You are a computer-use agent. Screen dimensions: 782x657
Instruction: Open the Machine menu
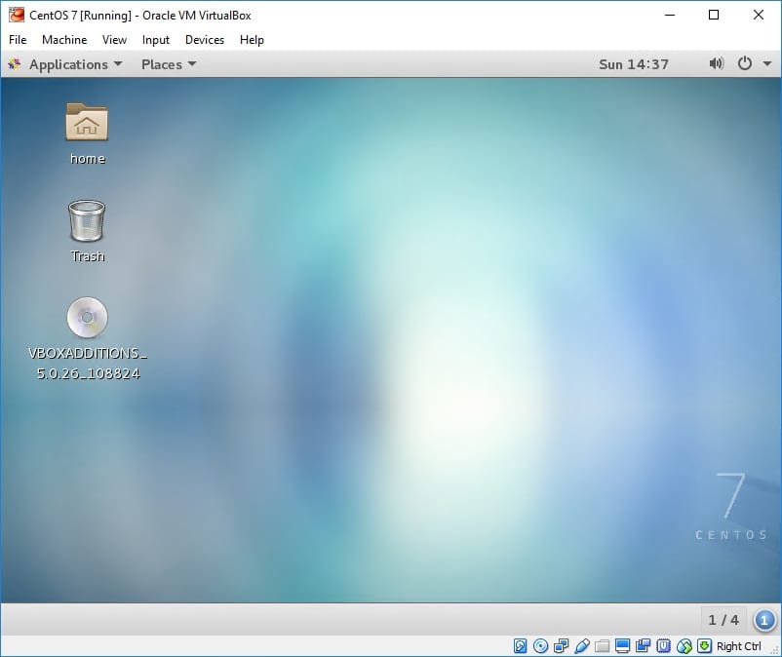click(x=64, y=40)
